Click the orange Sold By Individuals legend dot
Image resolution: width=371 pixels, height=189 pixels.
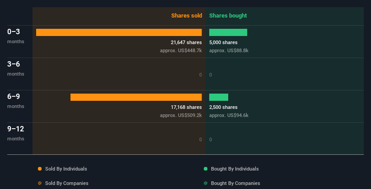pyautogui.click(x=40, y=169)
